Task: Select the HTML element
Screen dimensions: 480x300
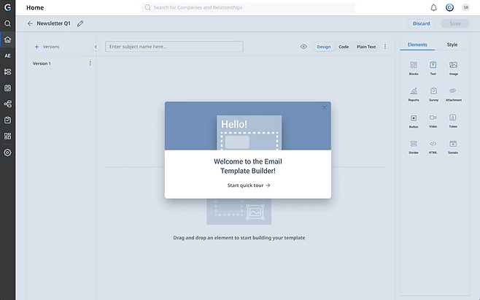Action: click(433, 147)
